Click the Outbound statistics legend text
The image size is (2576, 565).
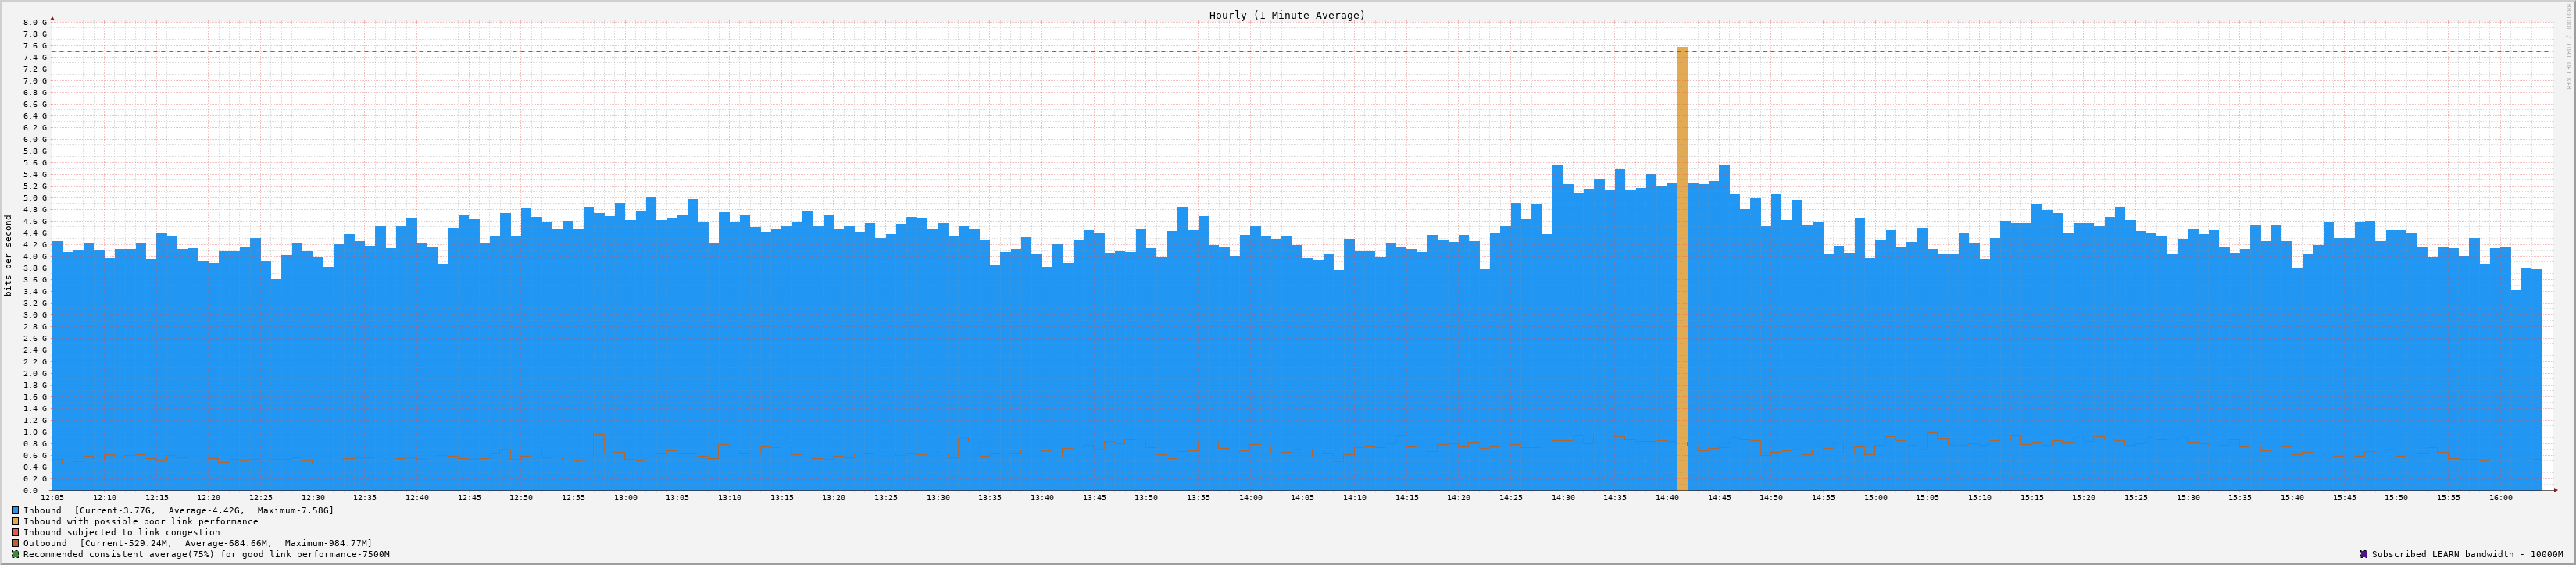197,543
